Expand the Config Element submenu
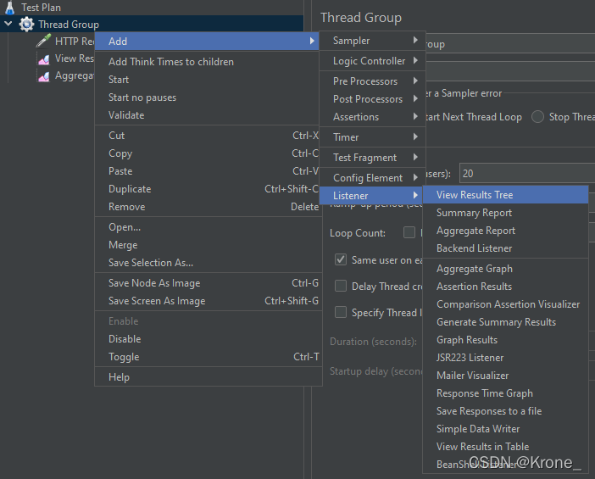Image resolution: width=595 pixels, height=479 pixels. click(x=373, y=178)
